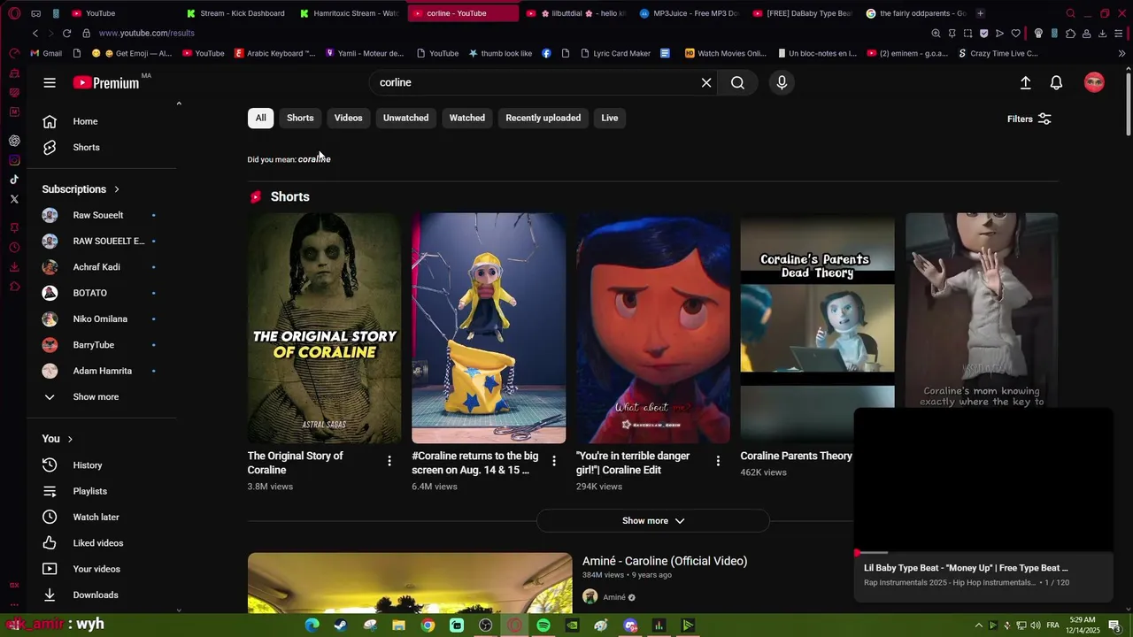Viewport: 1133px width, 637px height.
Task: Open the Adam Hamrita subscription
Action: click(x=102, y=371)
